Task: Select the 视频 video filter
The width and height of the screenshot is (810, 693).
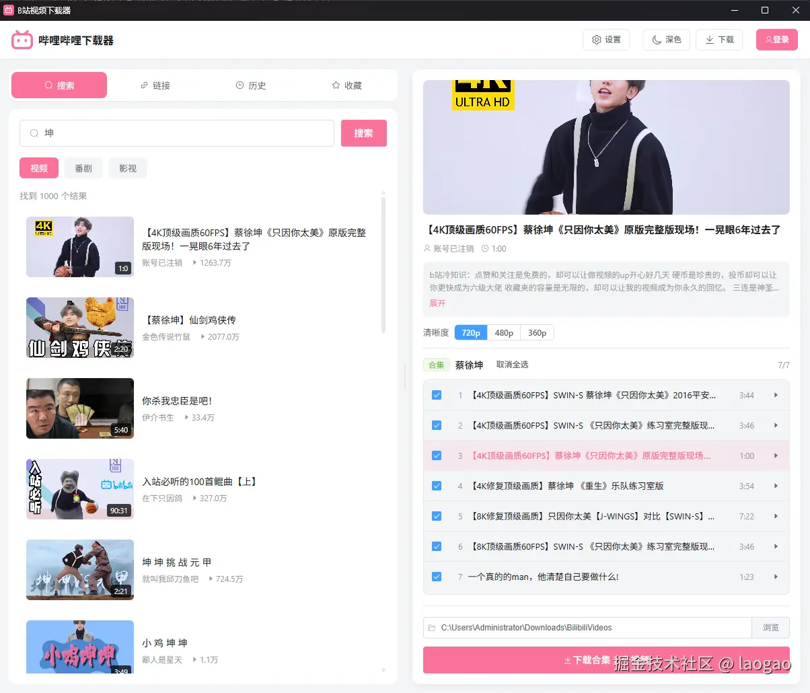Action: [x=39, y=168]
